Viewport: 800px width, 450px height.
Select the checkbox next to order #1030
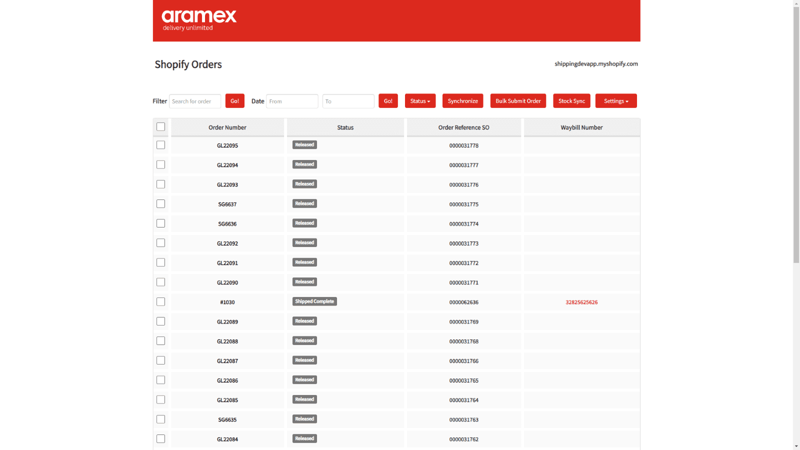coord(160,301)
